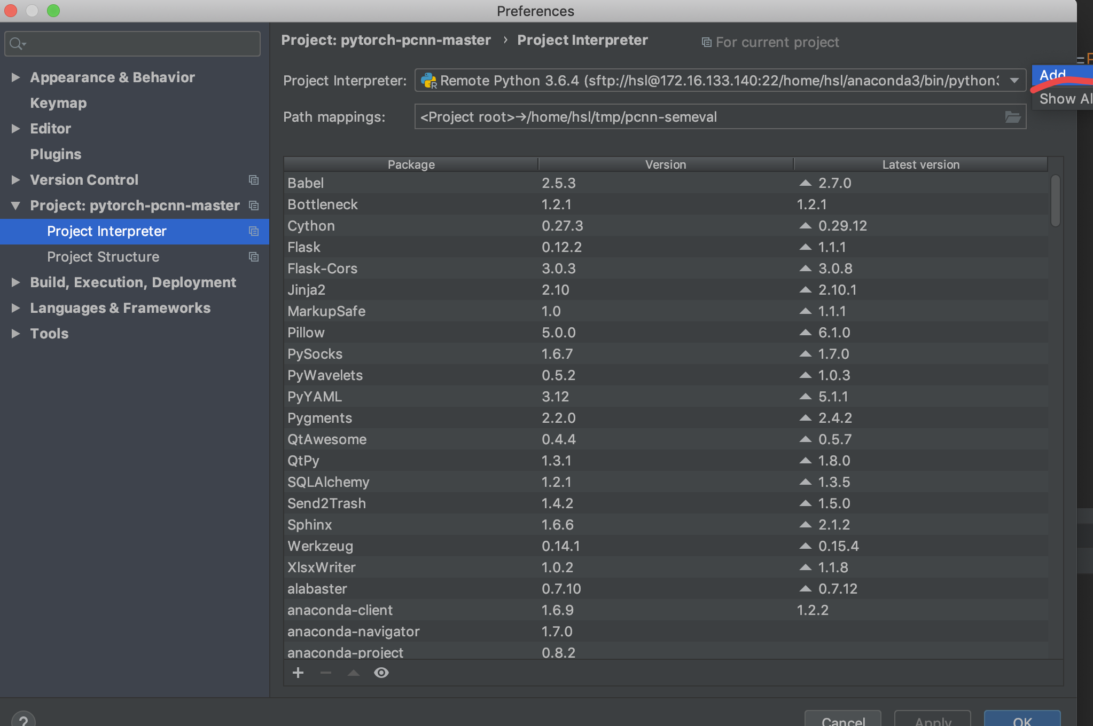This screenshot has height=726, width=1093.
Task: Click the search magnifier icon in settings
Action: click(x=18, y=44)
